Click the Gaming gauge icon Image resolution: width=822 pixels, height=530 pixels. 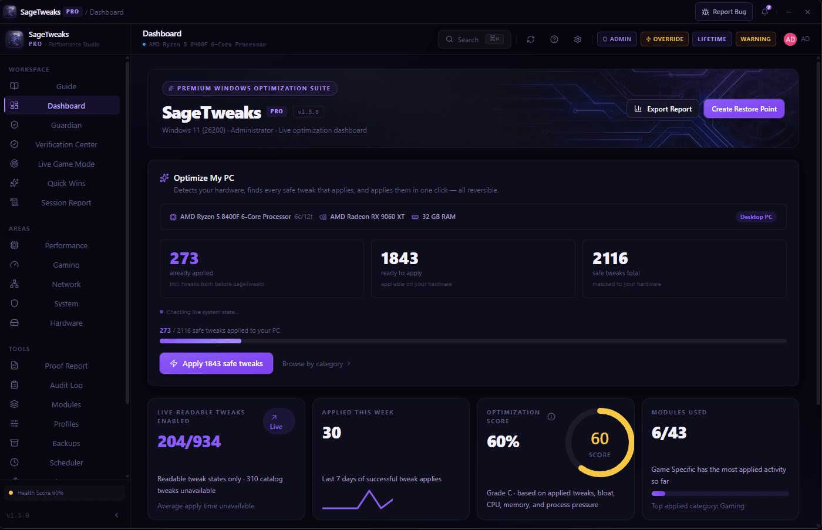(x=15, y=265)
